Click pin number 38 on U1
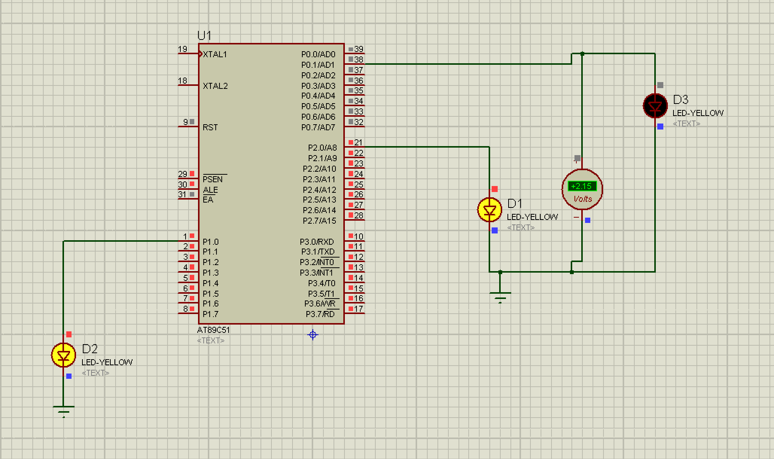This screenshot has height=459, width=774. pyautogui.click(x=359, y=59)
